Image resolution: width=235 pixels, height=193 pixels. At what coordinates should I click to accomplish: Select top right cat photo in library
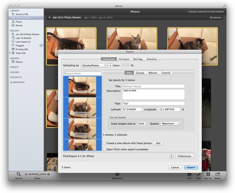193,46
